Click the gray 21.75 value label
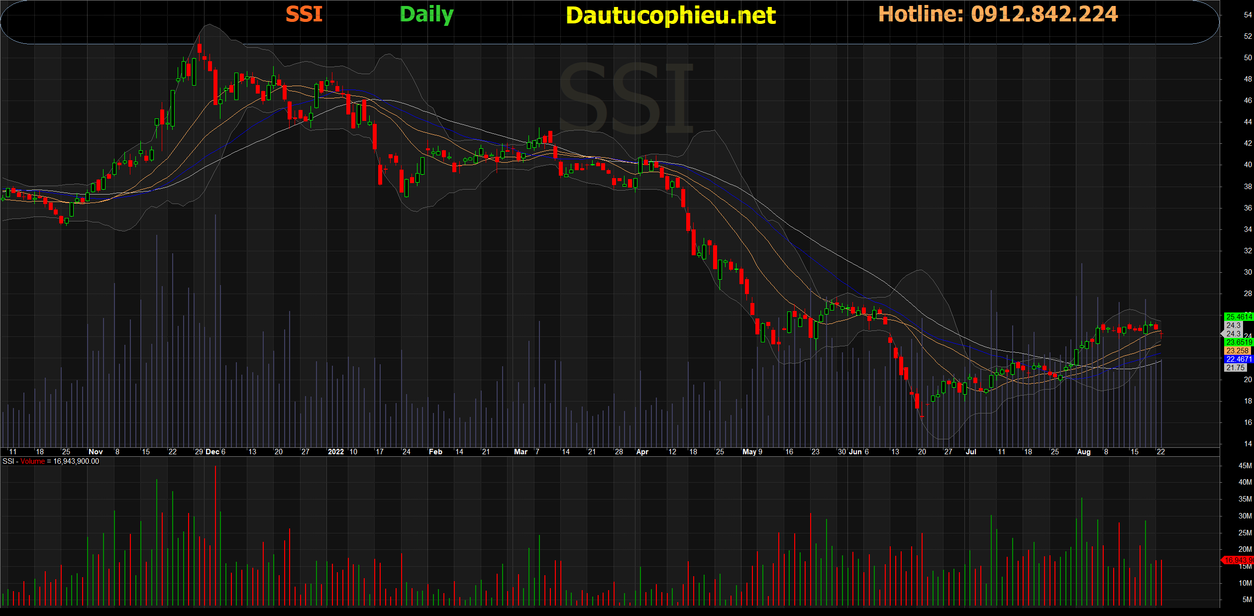The height and width of the screenshot is (616, 1254). pos(1235,368)
